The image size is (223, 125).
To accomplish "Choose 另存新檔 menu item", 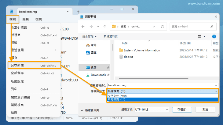I will click(34, 66).
